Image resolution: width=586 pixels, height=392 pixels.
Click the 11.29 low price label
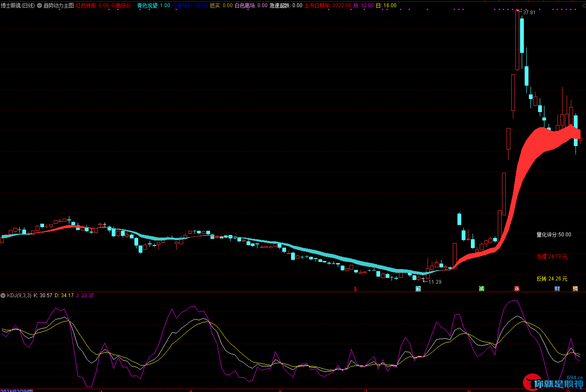tap(435, 282)
